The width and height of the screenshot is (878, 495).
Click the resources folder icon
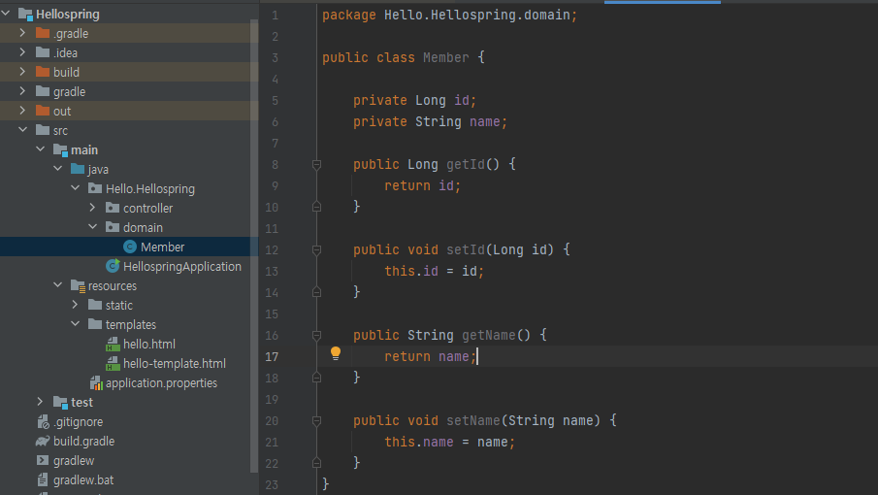click(78, 285)
